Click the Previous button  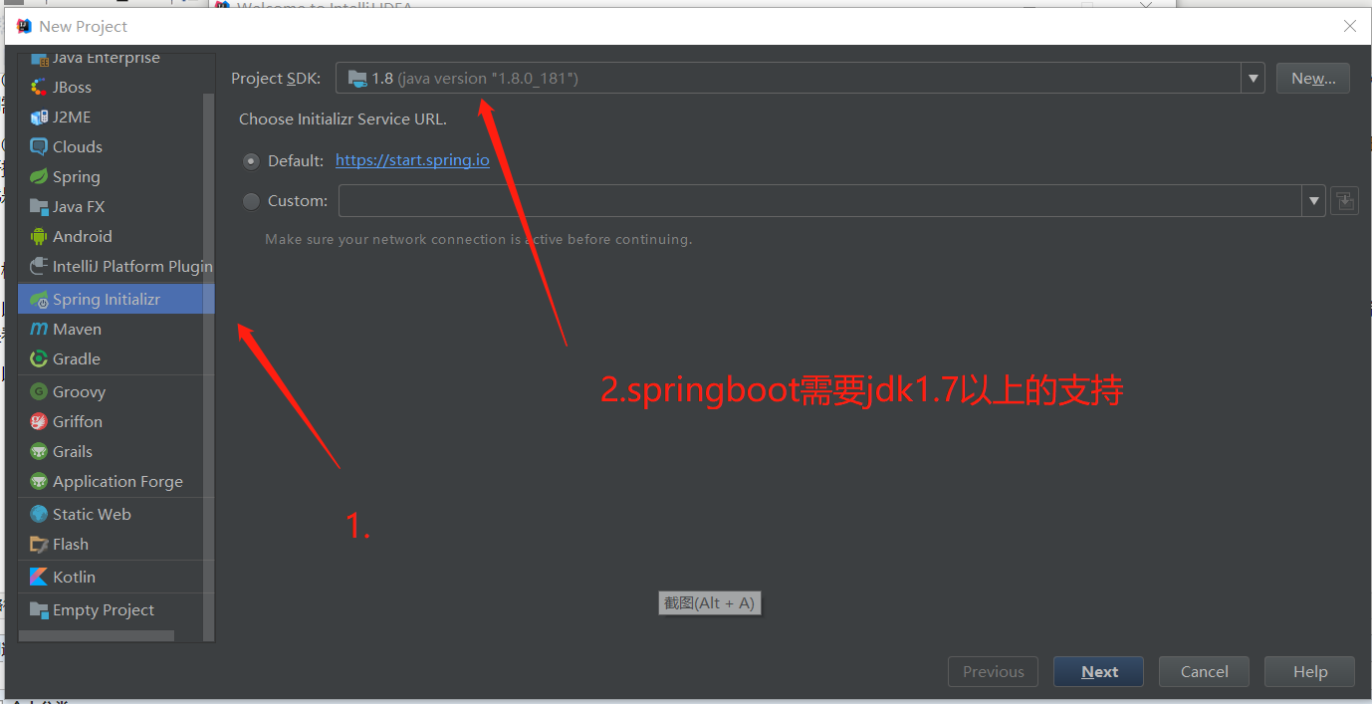pos(993,672)
